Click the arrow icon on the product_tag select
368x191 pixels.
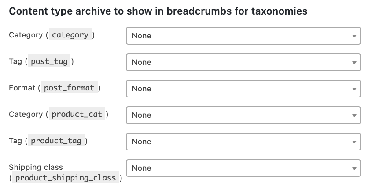click(354, 142)
